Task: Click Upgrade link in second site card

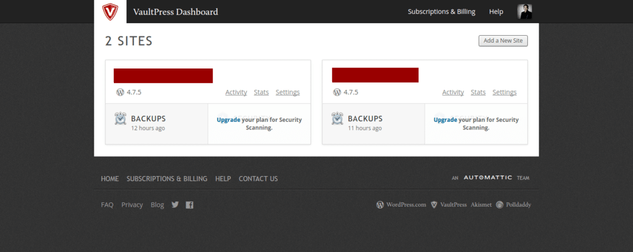Action: tap(445, 120)
